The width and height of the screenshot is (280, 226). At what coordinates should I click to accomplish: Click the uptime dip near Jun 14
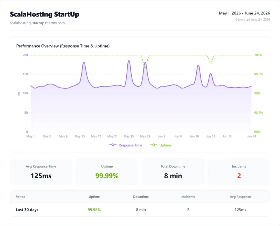coord(211,63)
